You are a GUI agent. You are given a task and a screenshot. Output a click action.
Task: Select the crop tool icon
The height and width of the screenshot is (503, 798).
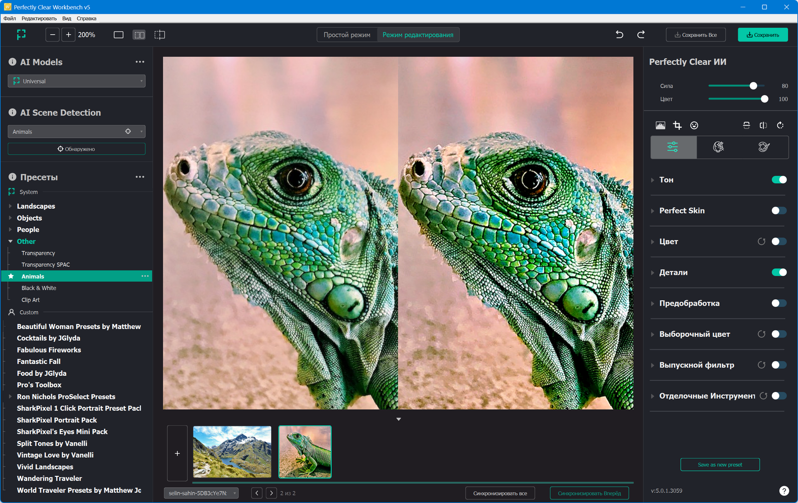pos(677,125)
